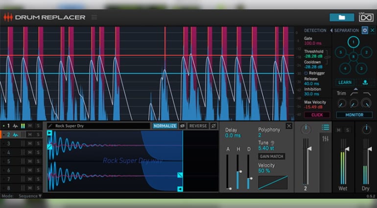Select the Max Velocity value -15.49 dB

coord(313,107)
